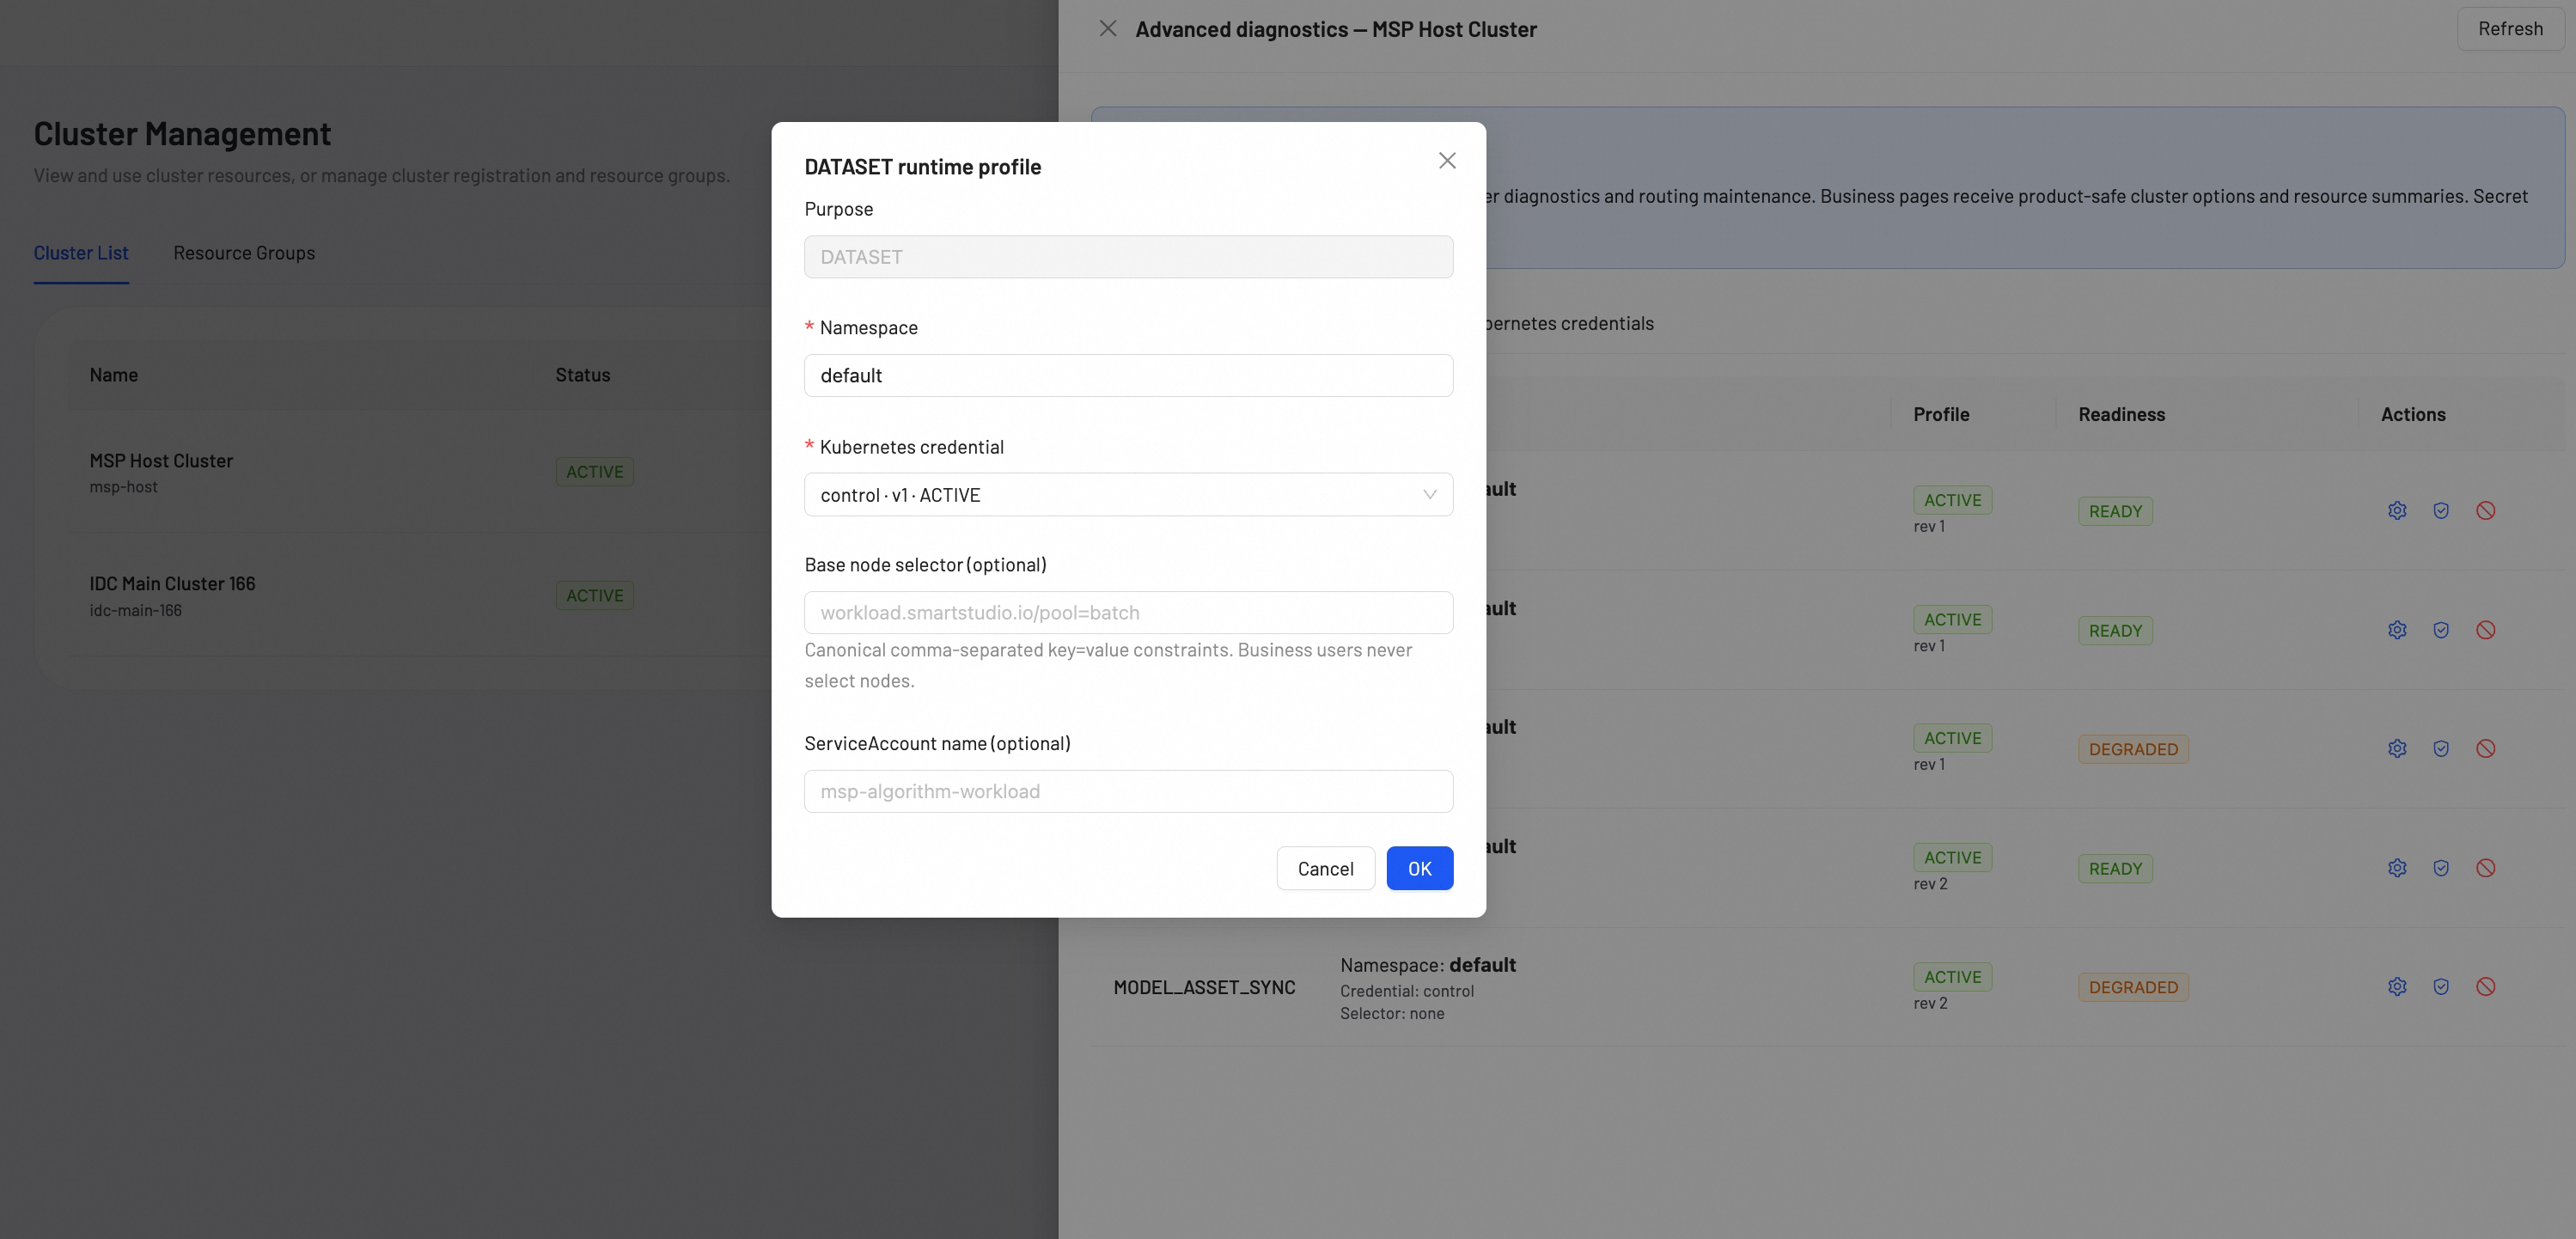Open gear icon in DEGRADED rev 1 row
Image resolution: width=2576 pixels, height=1239 pixels.
pyautogui.click(x=2397, y=749)
